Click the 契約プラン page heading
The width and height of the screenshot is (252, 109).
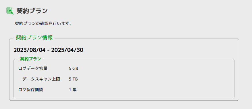tap(32, 11)
